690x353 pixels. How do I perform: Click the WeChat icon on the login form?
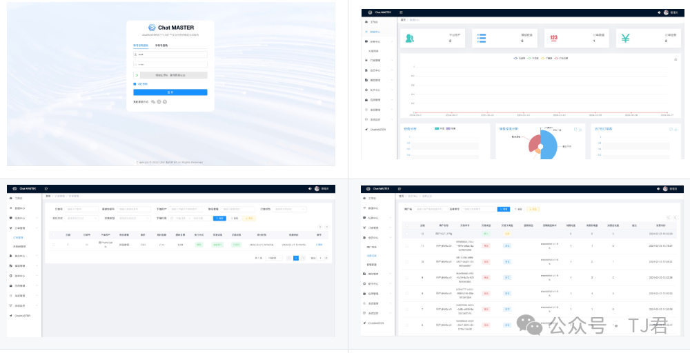(x=153, y=101)
